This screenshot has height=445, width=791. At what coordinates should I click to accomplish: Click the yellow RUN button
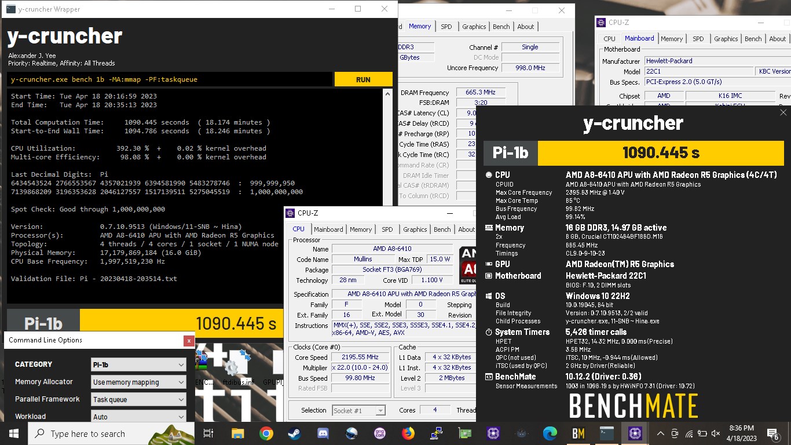click(x=364, y=79)
